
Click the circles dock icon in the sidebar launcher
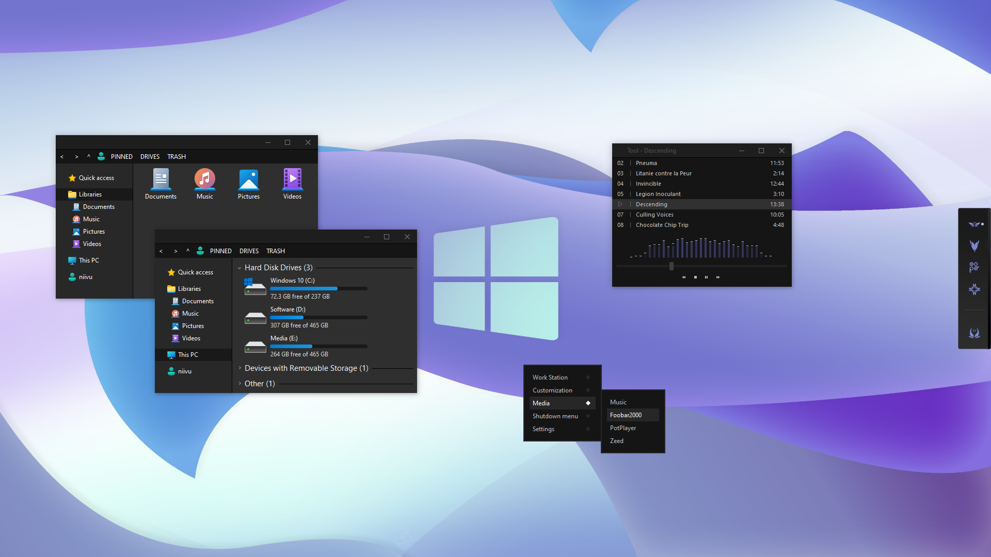pos(974,267)
